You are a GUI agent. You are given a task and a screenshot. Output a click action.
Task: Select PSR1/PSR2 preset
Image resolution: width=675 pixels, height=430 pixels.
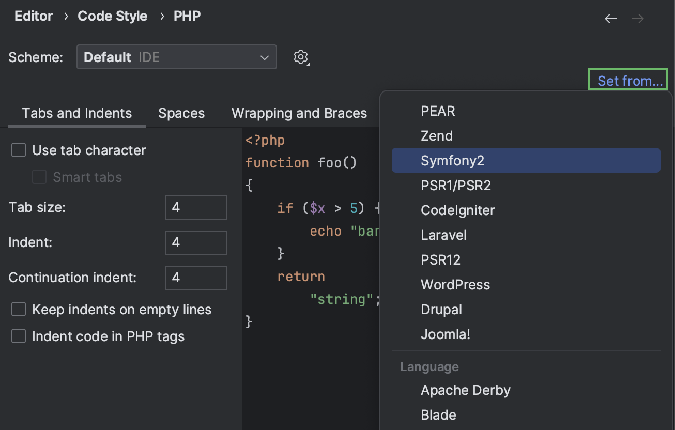pyautogui.click(x=526, y=186)
